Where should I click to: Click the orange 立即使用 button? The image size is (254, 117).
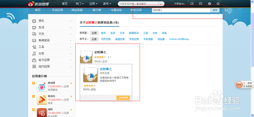[x=123, y=98]
